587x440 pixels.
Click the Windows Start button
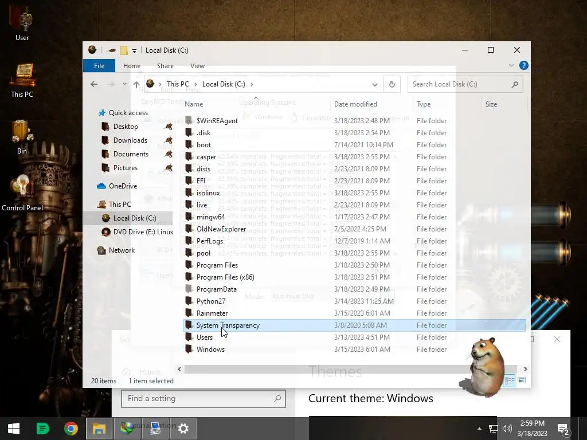14,429
